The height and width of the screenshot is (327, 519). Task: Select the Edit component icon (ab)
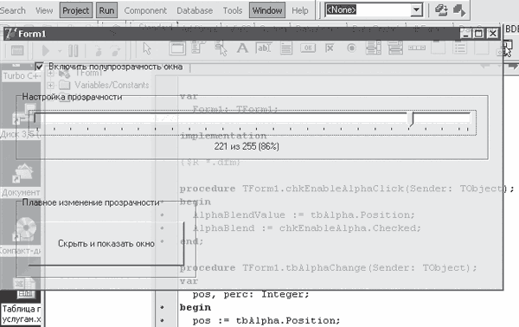pos(264,48)
